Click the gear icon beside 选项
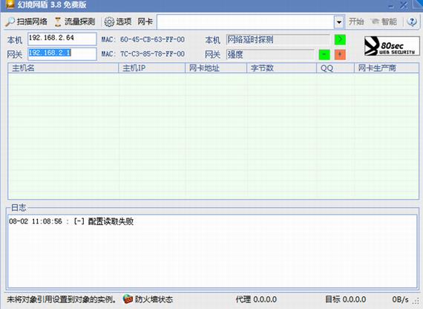Viewport: 423px width, 309px height. [109, 22]
